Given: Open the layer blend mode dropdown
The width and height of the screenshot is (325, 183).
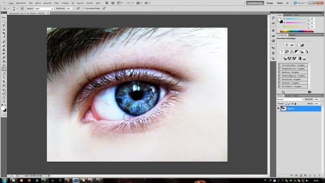Looking at the screenshot, I should coord(290,100).
